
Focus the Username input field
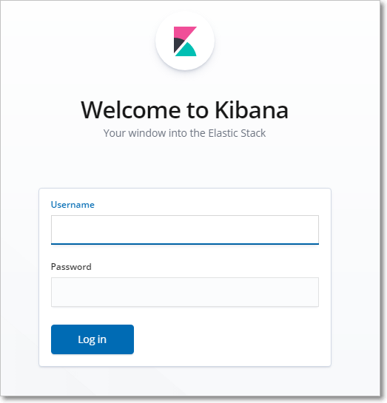185,230
